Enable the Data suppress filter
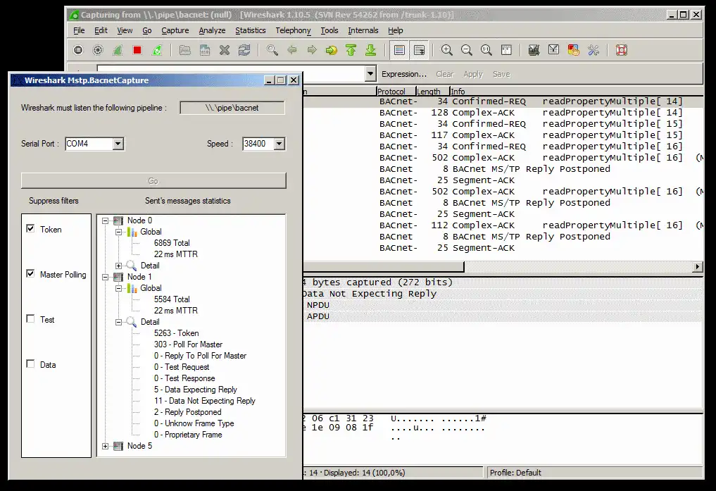Screen dimensions: 716x491 click(30, 364)
